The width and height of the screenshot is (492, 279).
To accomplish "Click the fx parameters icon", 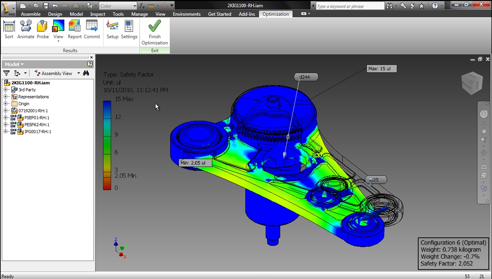I will click(142, 5).
